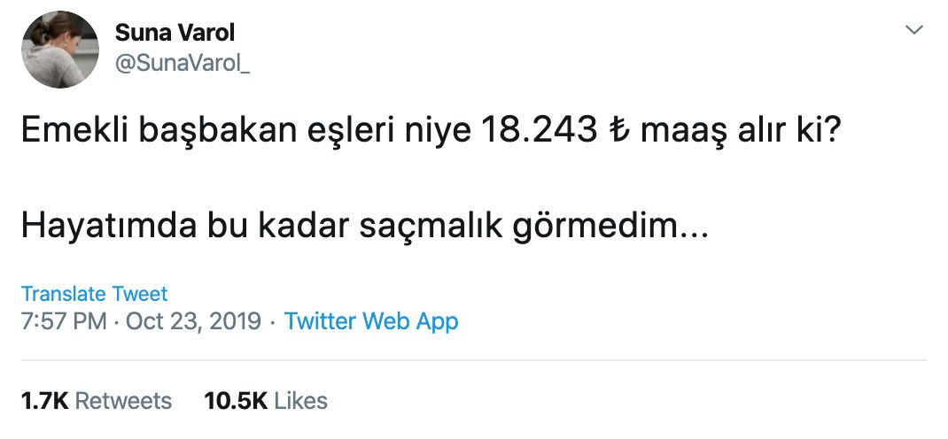Click the Turkish lira currency symbol
948x439 pixels.
(x=619, y=132)
